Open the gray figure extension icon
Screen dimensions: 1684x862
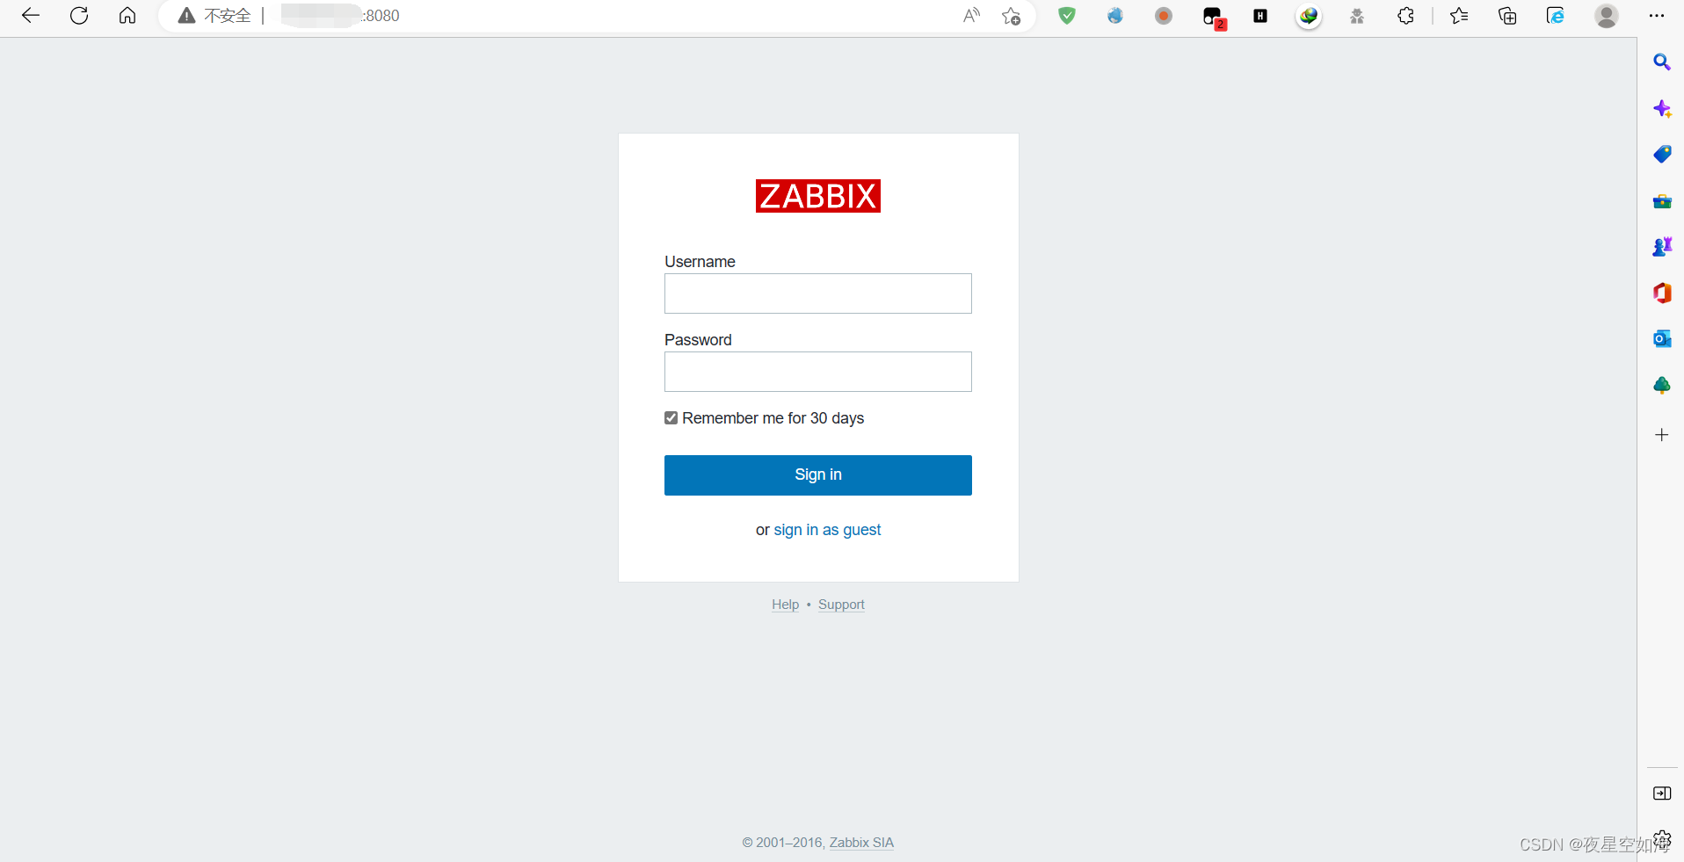[1357, 16]
